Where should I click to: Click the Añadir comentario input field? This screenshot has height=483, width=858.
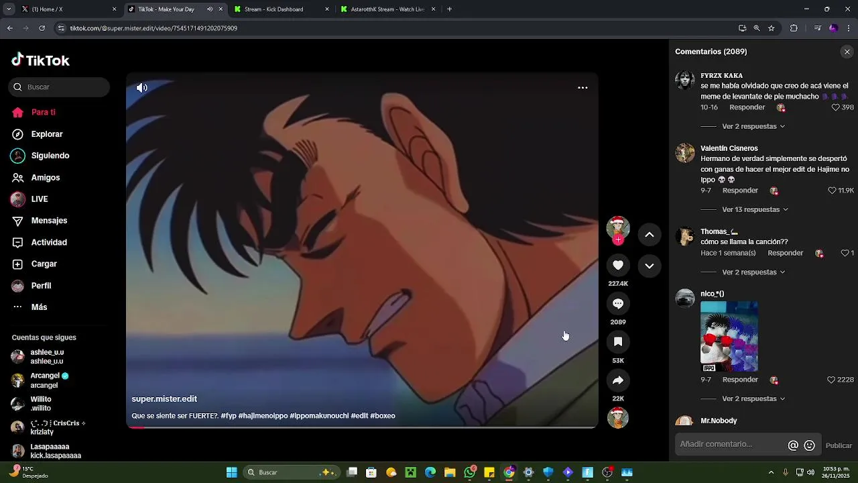click(x=731, y=445)
